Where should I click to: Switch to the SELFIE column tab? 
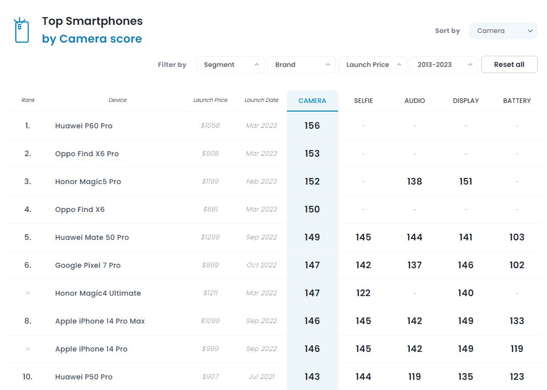[363, 101]
